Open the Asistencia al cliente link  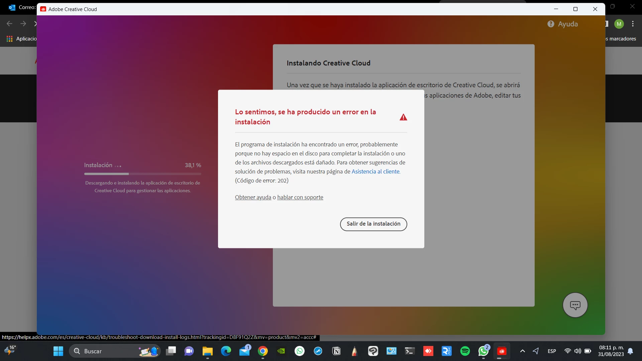[375, 171]
